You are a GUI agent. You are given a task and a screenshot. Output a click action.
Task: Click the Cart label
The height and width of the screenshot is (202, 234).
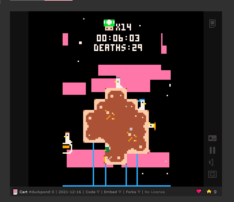(x=23, y=192)
